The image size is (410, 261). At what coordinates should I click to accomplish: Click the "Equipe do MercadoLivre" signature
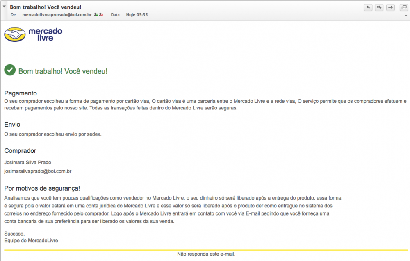pos(31,241)
